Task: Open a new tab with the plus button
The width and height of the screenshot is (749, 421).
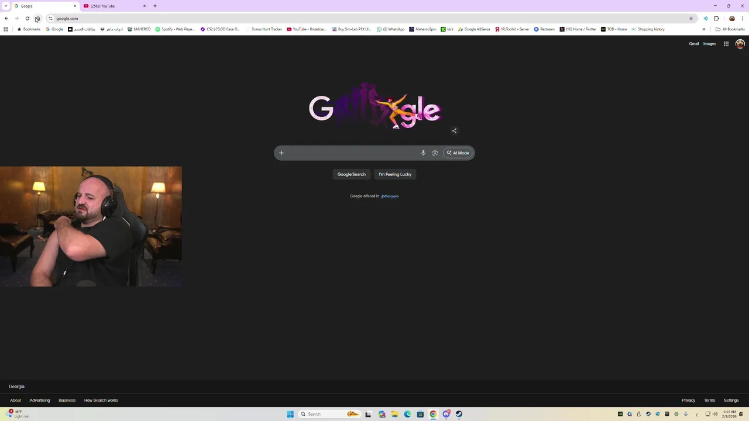Action: pos(155,6)
